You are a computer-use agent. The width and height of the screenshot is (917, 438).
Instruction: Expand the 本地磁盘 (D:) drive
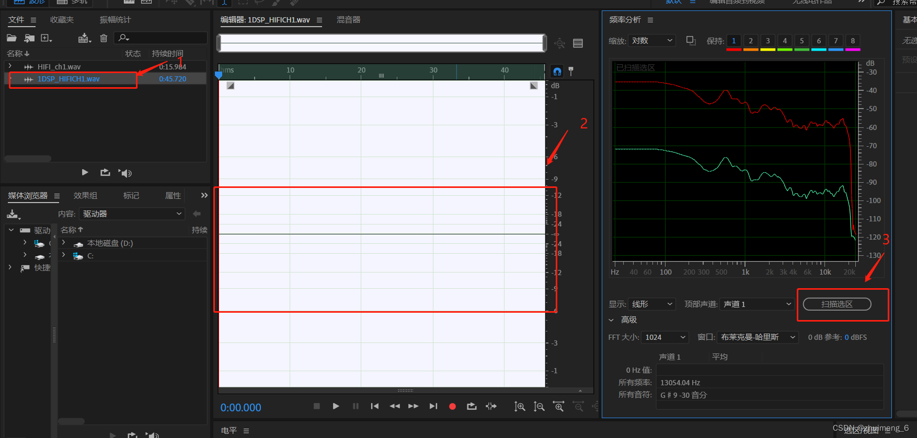pyautogui.click(x=64, y=243)
